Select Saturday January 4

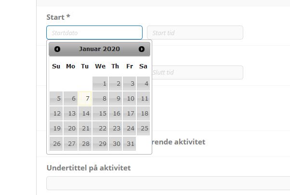click(143, 84)
